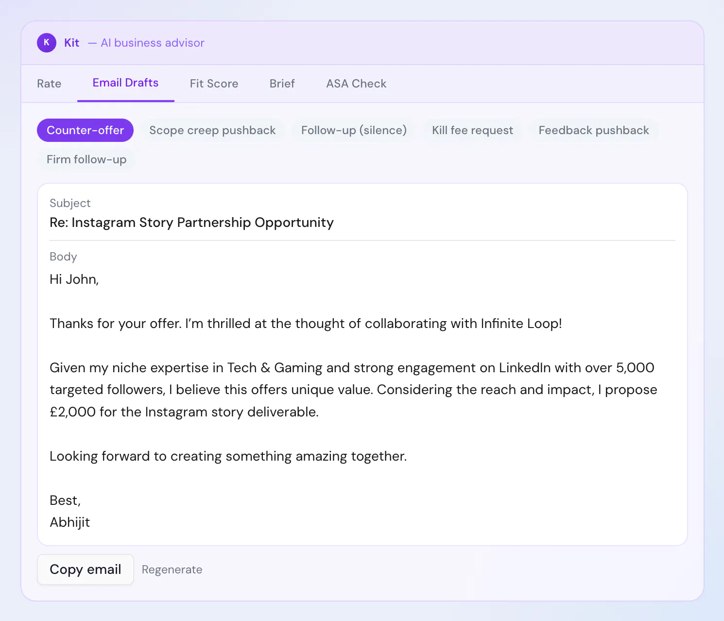This screenshot has width=724, height=621.
Task: Open the Fit Score tab
Action: pos(214,84)
